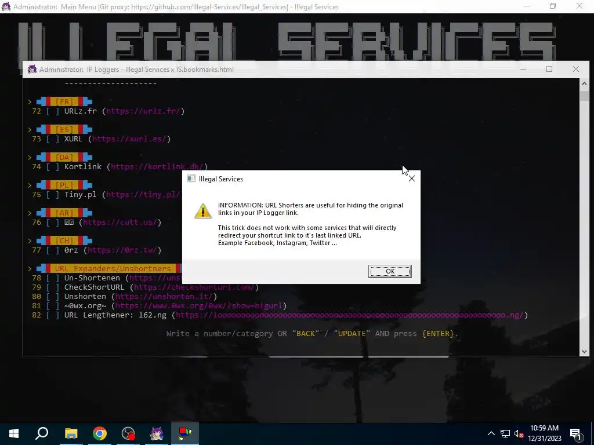Screen dimensions: 594x445
Task: Click IP Loggers window title bar icon
Action: pos(32,70)
